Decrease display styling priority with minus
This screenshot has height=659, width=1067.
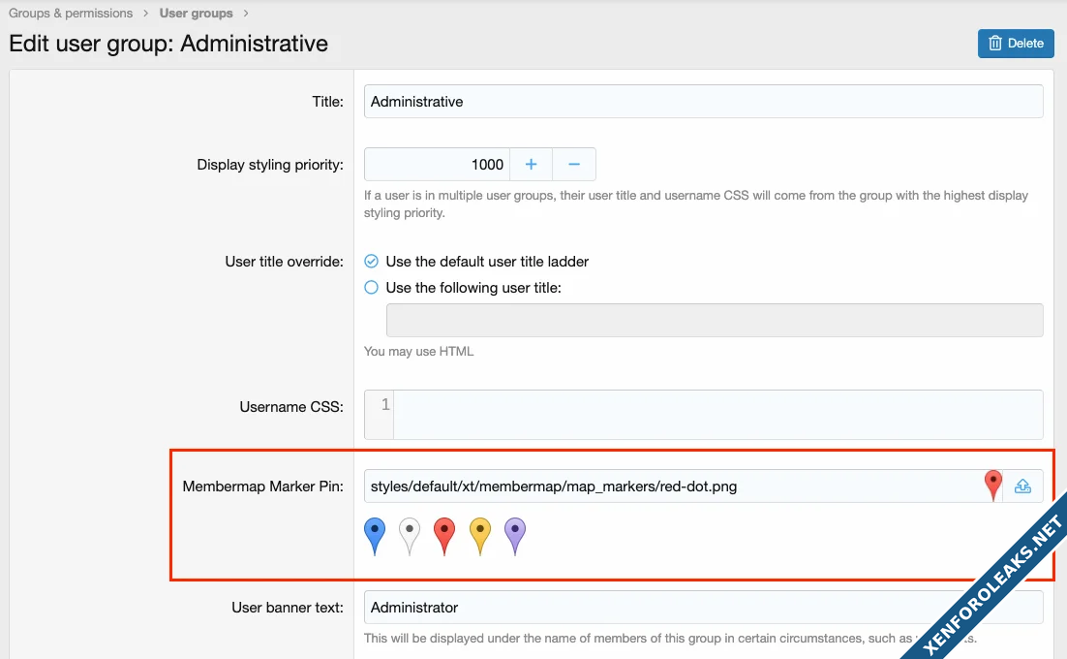[574, 165]
